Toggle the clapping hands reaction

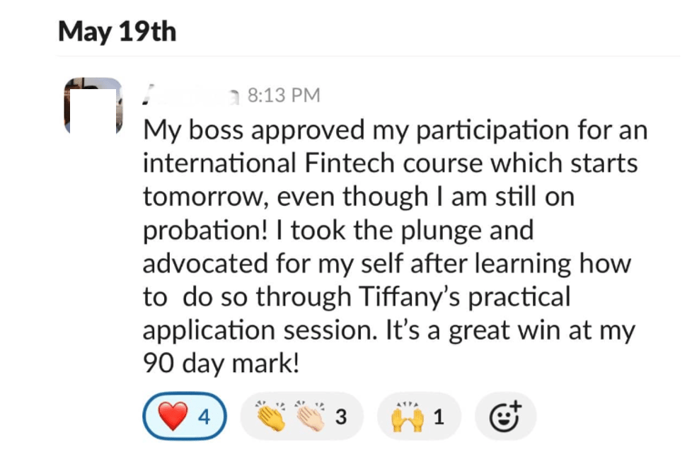301,416
